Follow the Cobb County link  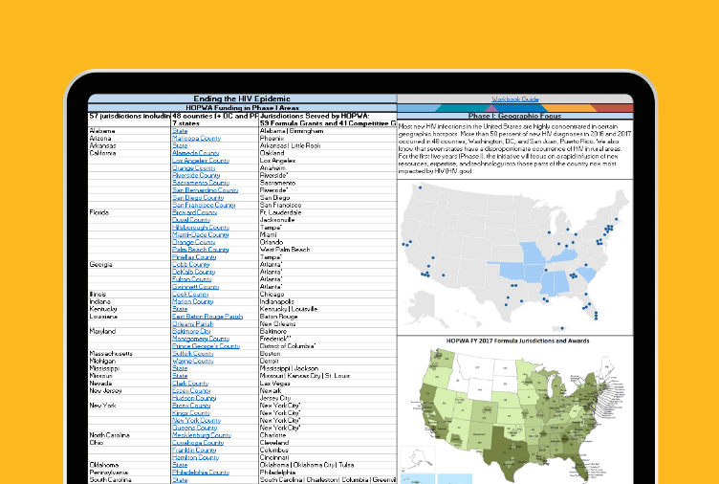click(191, 264)
